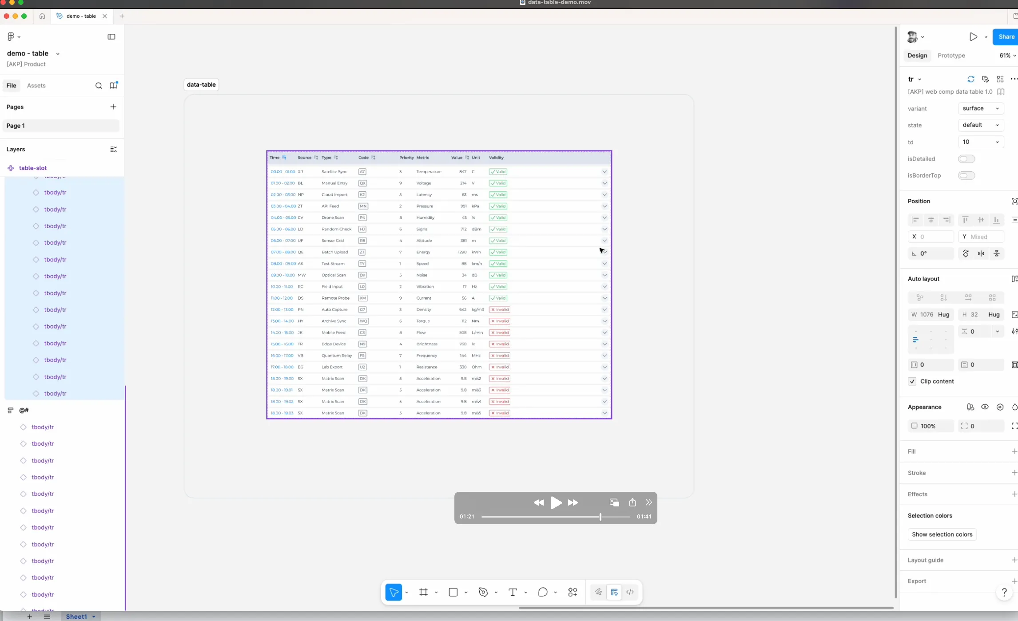This screenshot has height=621, width=1018.
Task: Open the variant surface dropdown
Action: point(981,108)
